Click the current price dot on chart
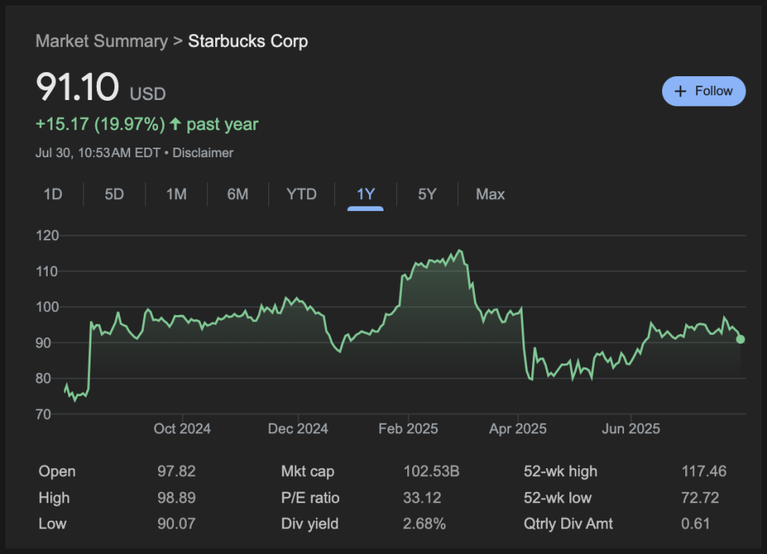This screenshot has height=554, width=767. [x=741, y=339]
